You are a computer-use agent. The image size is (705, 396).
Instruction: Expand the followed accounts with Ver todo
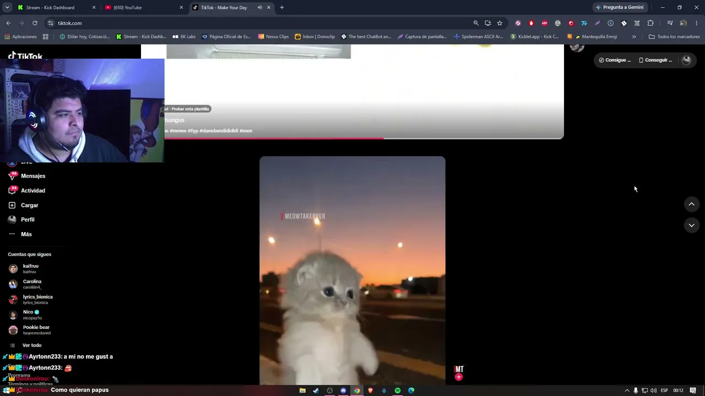26,345
